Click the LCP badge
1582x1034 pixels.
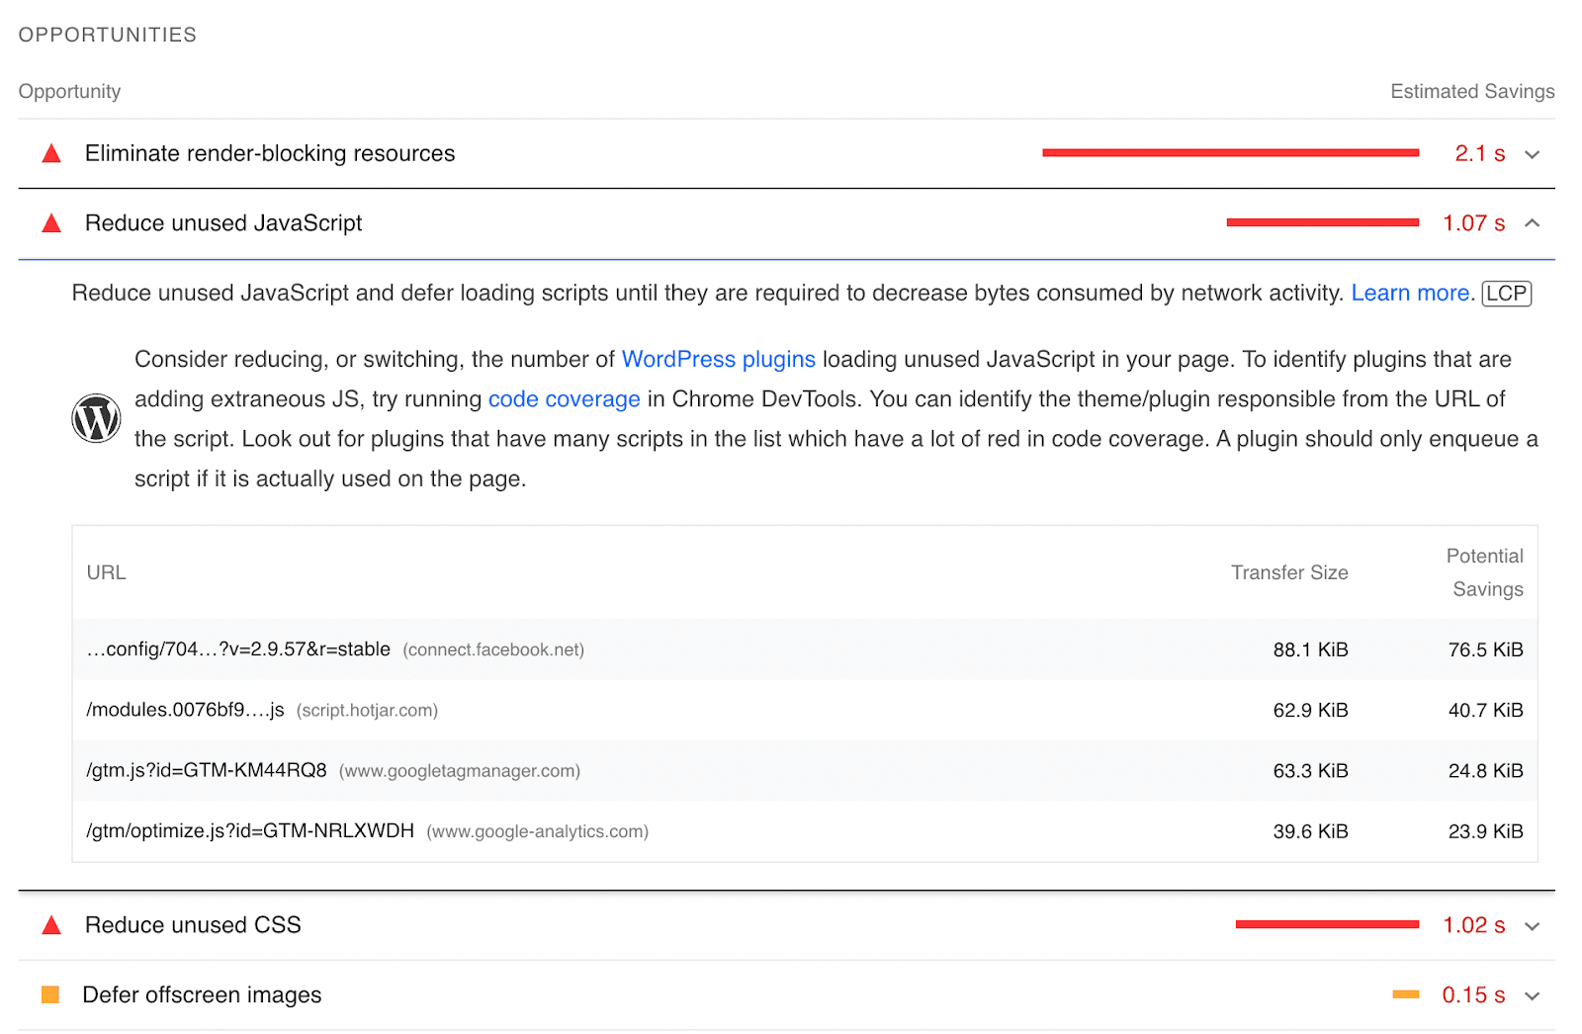click(x=1507, y=294)
